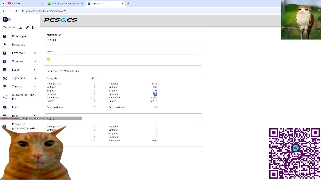Close the Jugador 29737 tab
The height and width of the screenshot is (180, 321).
tap(122, 3)
